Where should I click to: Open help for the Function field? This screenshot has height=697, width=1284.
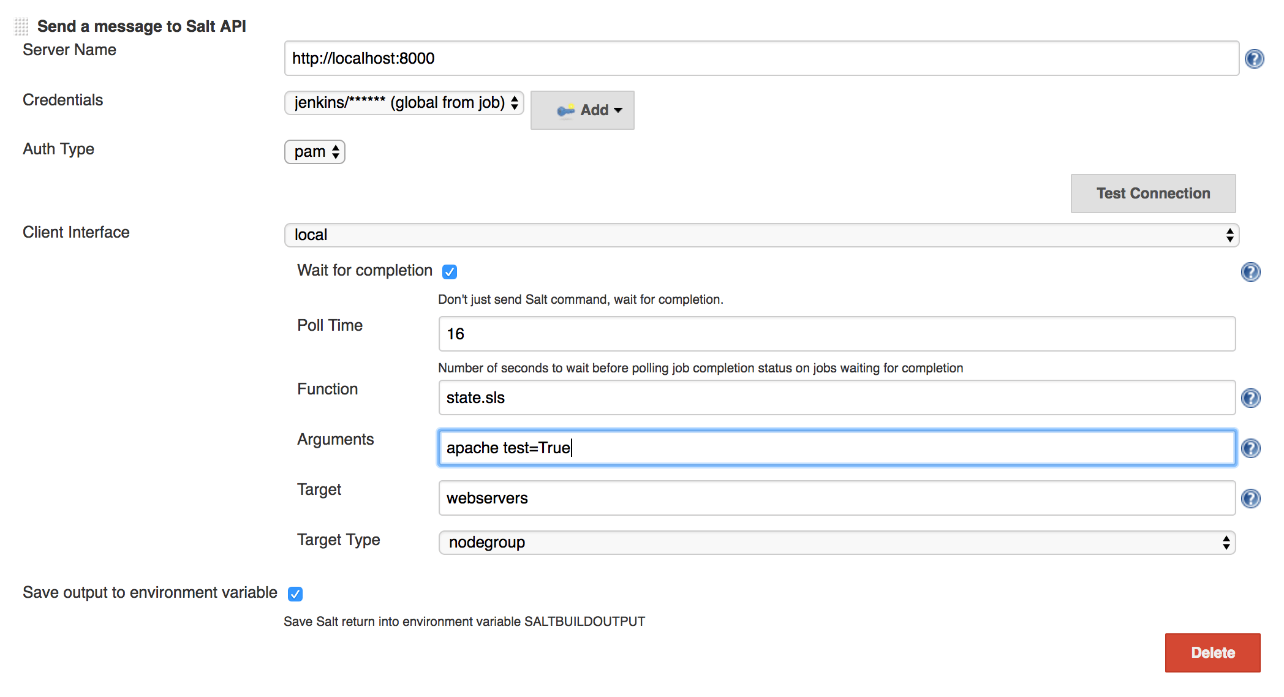coord(1250,397)
